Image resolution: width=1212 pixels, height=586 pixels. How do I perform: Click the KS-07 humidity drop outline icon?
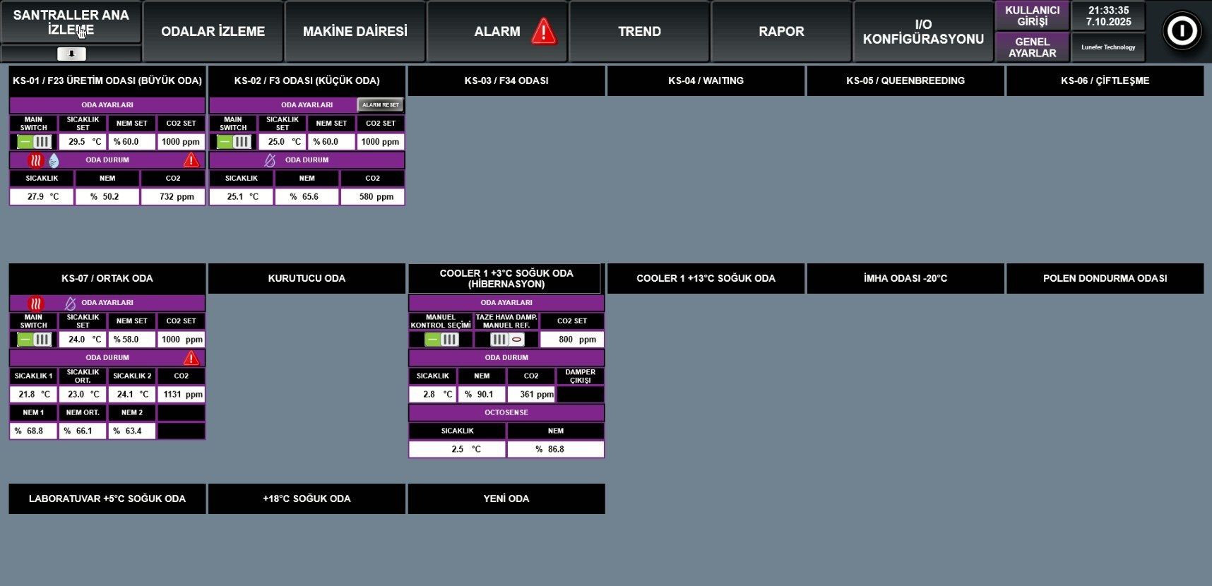click(x=71, y=303)
